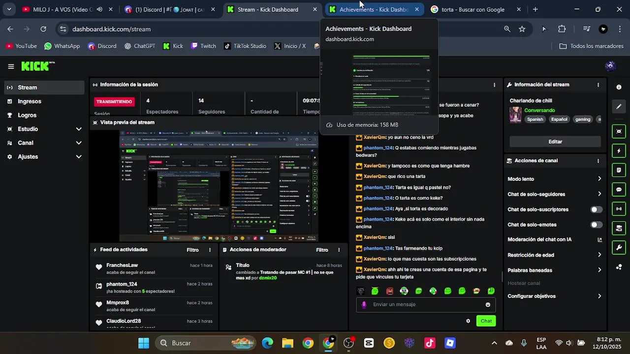Click the three-dots cluster icon in sidebar
The height and width of the screenshot is (354, 630).
click(x=619, y=267)
